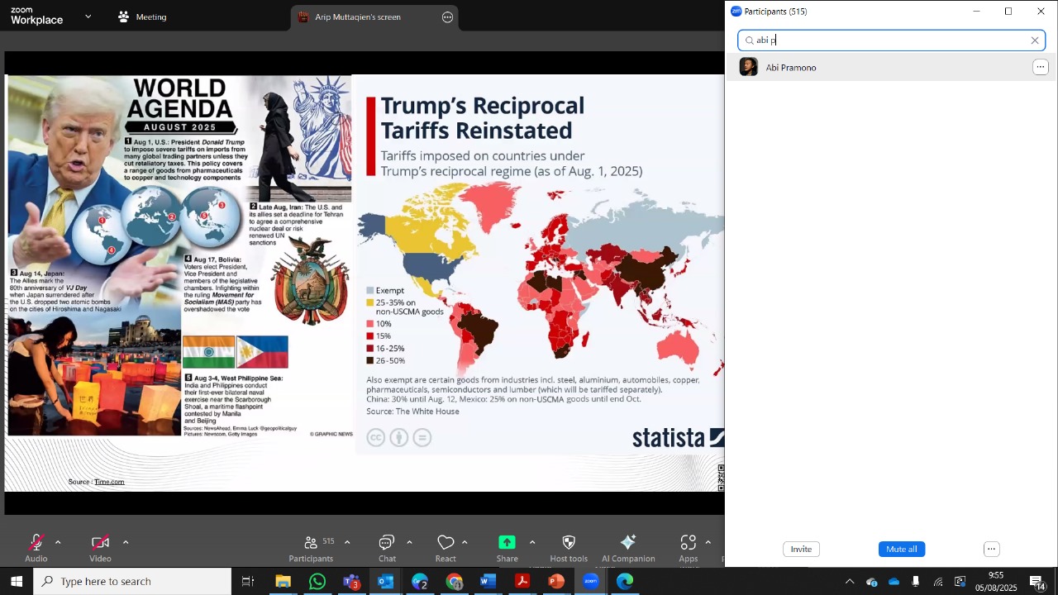Viewport: 1058px width, 595px height.
Task: Open Zoom Workplace dropdown chevron
Action: point(88,17)
